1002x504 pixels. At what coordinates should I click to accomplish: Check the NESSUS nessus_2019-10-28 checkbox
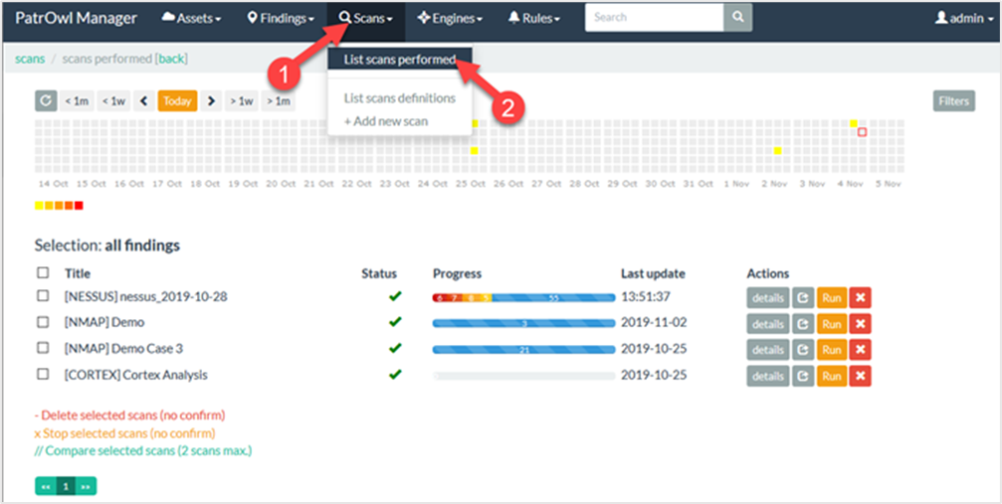tap(43, 296)
